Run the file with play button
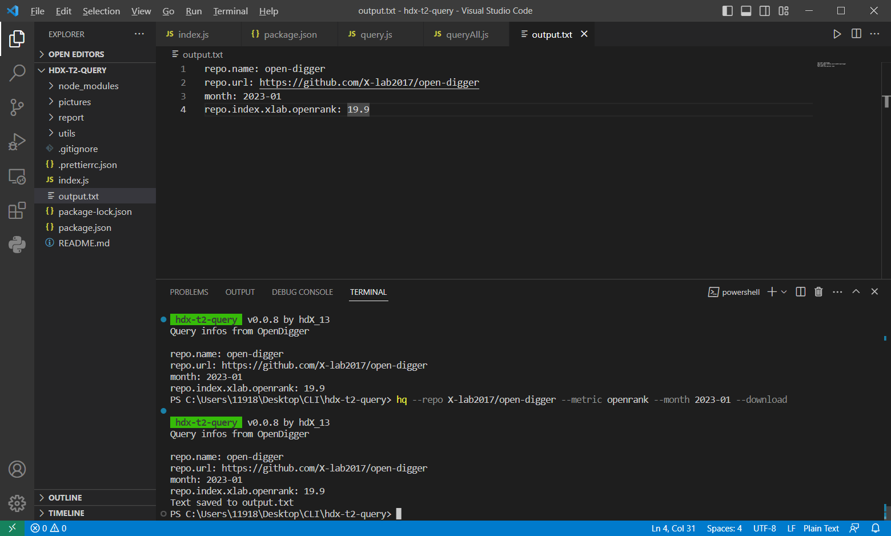Viewport: 891px width, 536px height. (x=837, y=34)
